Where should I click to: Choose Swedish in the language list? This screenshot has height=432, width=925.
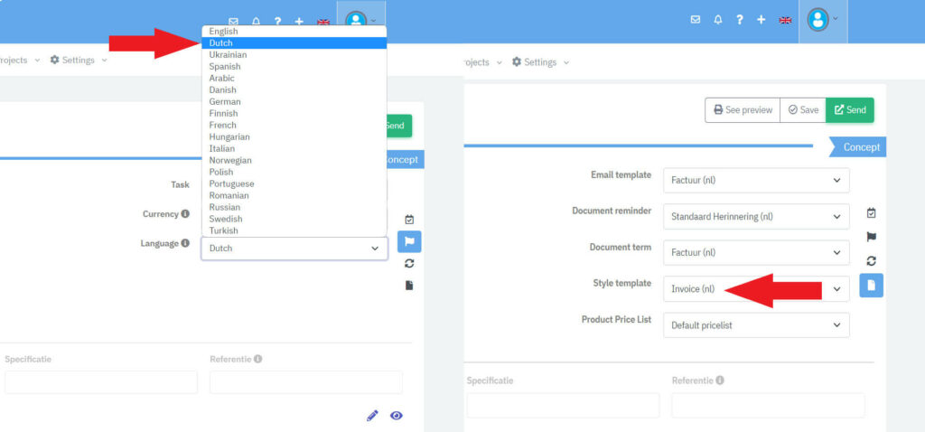click(x=294, y=219)
